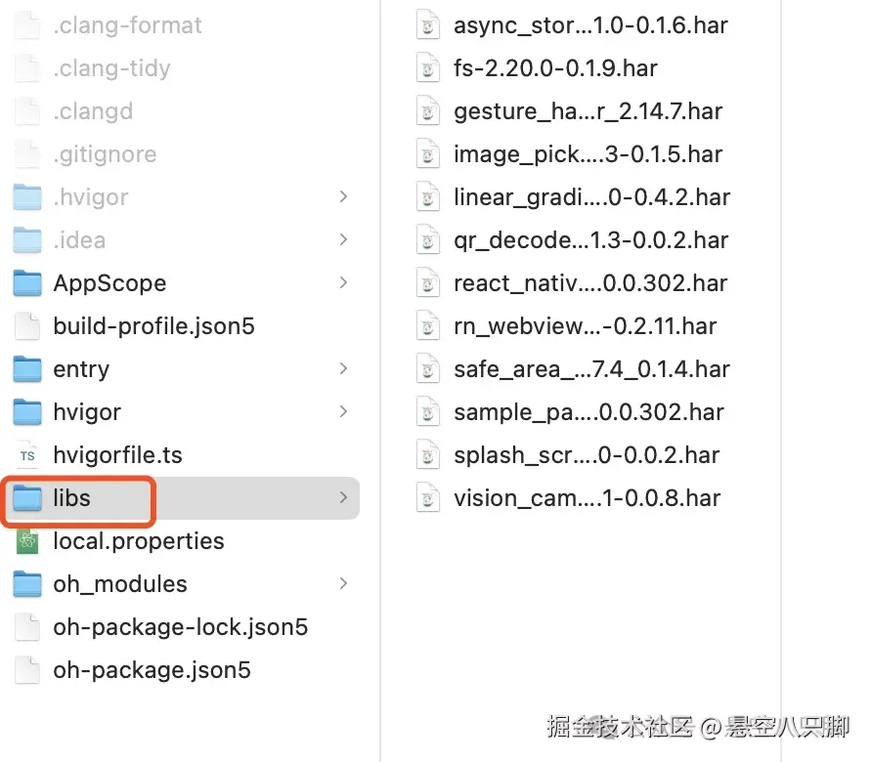The height and width of the screenshot is (762, 872).
Task: Click the chevron next to hvigor folder
Action: (x=342, y=412)
